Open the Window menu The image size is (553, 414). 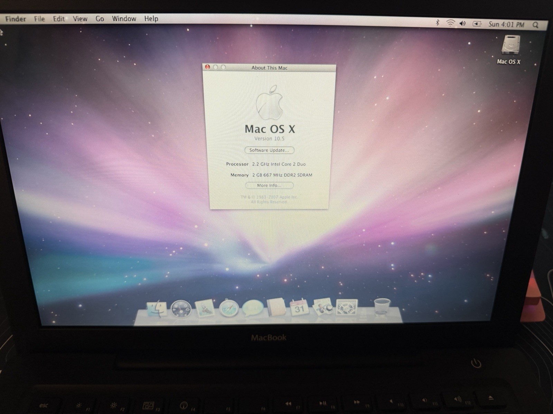pyautogui.click(x=124, y=19)
